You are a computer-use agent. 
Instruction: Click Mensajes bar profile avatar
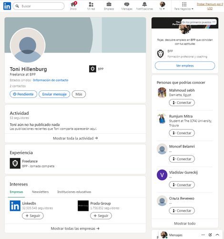pos(164,235)
